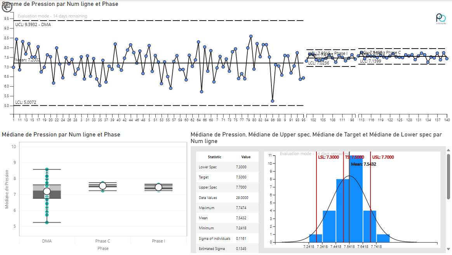Select the lowest data point near line 86

(x=273, y=101)
